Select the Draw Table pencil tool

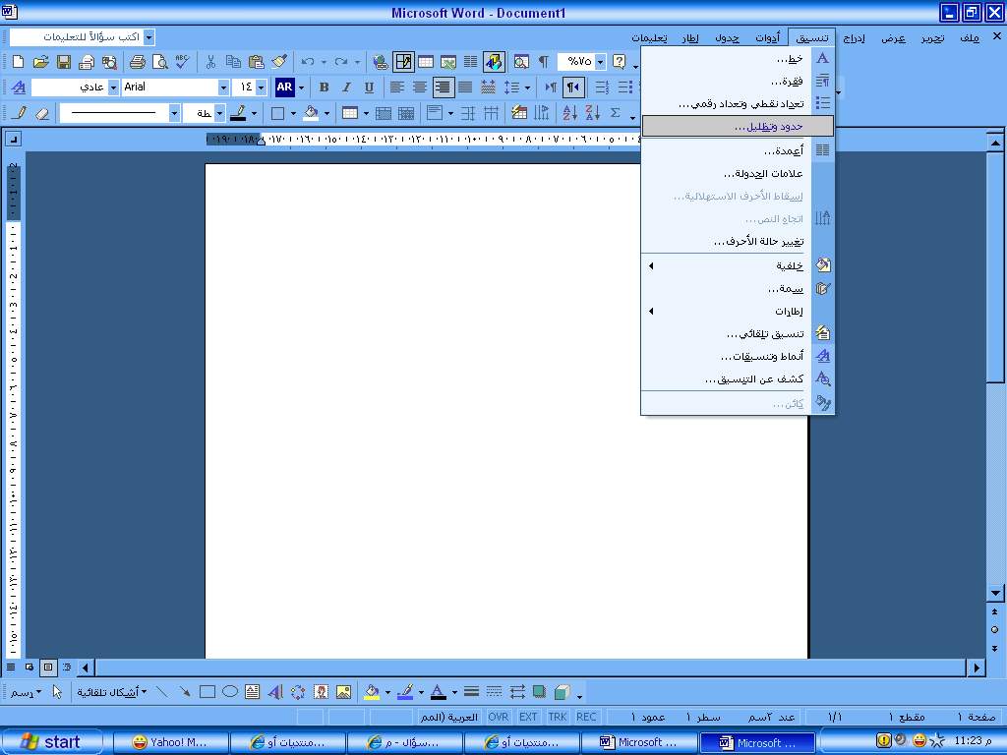pyautogui.click(x=20, y=114)
